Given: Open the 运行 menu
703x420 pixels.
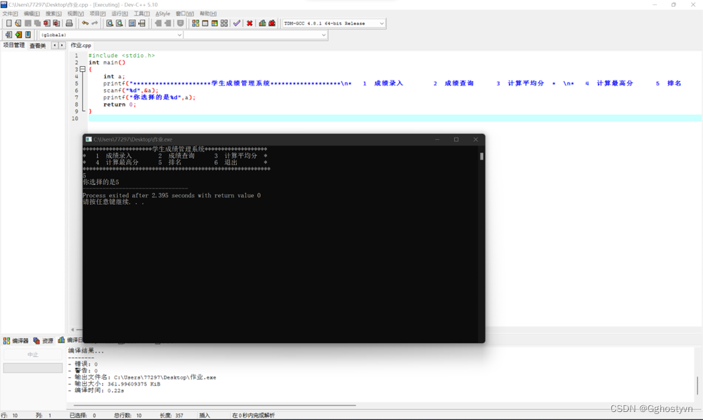Looking at the screenshot, I should pyautogui.click(x=119, y=13).
